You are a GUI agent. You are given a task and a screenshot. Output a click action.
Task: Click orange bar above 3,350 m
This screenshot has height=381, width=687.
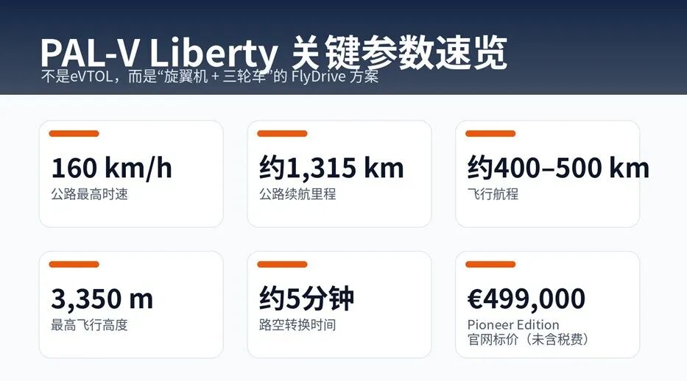(x=74, y=264)
